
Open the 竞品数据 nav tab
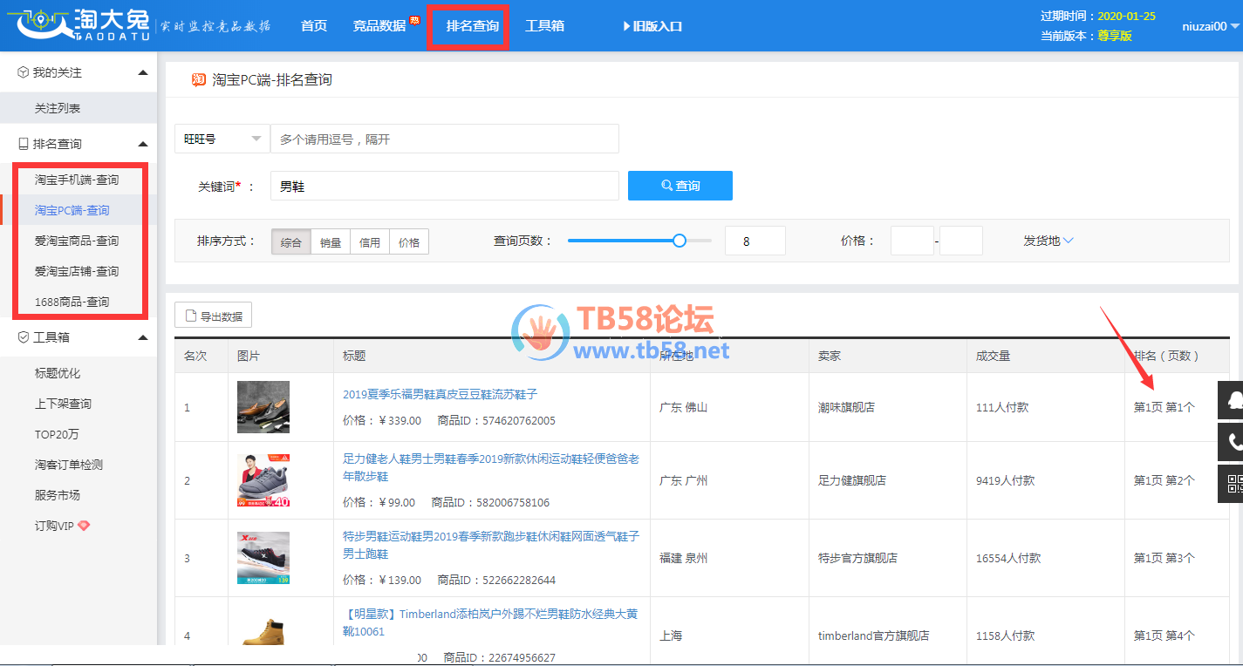click(x=379, y=26)
